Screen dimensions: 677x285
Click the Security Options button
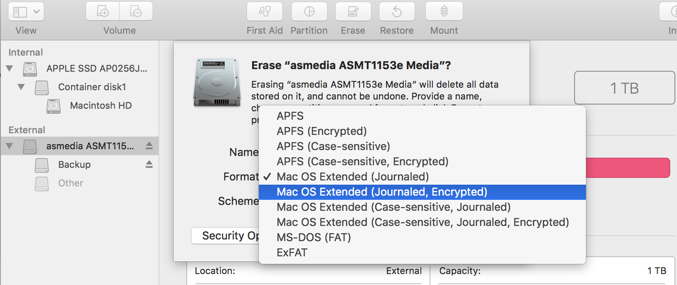(x=226, y=236)
